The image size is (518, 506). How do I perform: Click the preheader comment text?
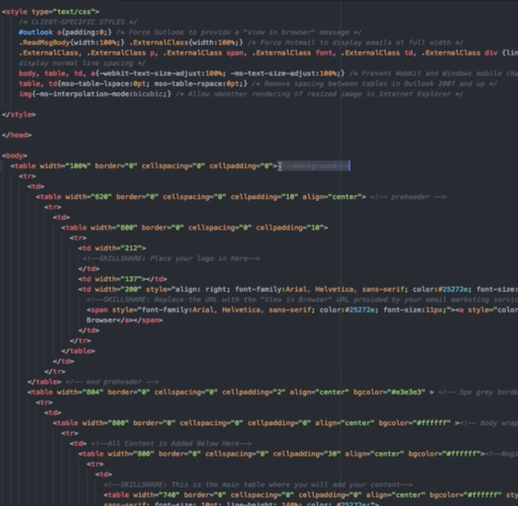point(408,197)
